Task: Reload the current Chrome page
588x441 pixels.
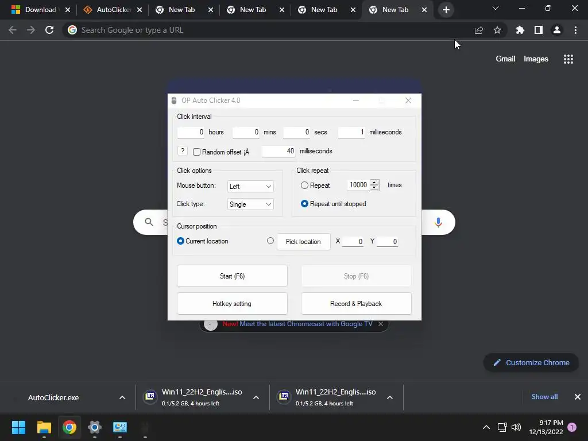Action: pyautogui.click(x=49, y=30)
